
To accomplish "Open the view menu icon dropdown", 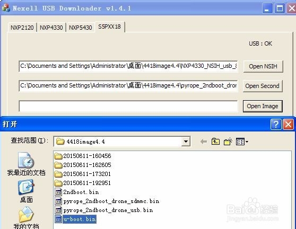I will [242, 142].
